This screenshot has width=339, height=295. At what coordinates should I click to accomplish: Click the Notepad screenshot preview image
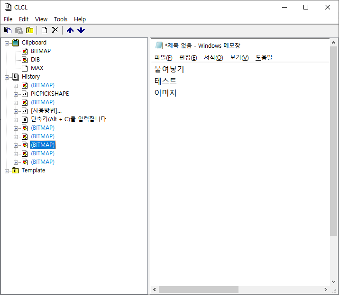[x=240, y=162]
